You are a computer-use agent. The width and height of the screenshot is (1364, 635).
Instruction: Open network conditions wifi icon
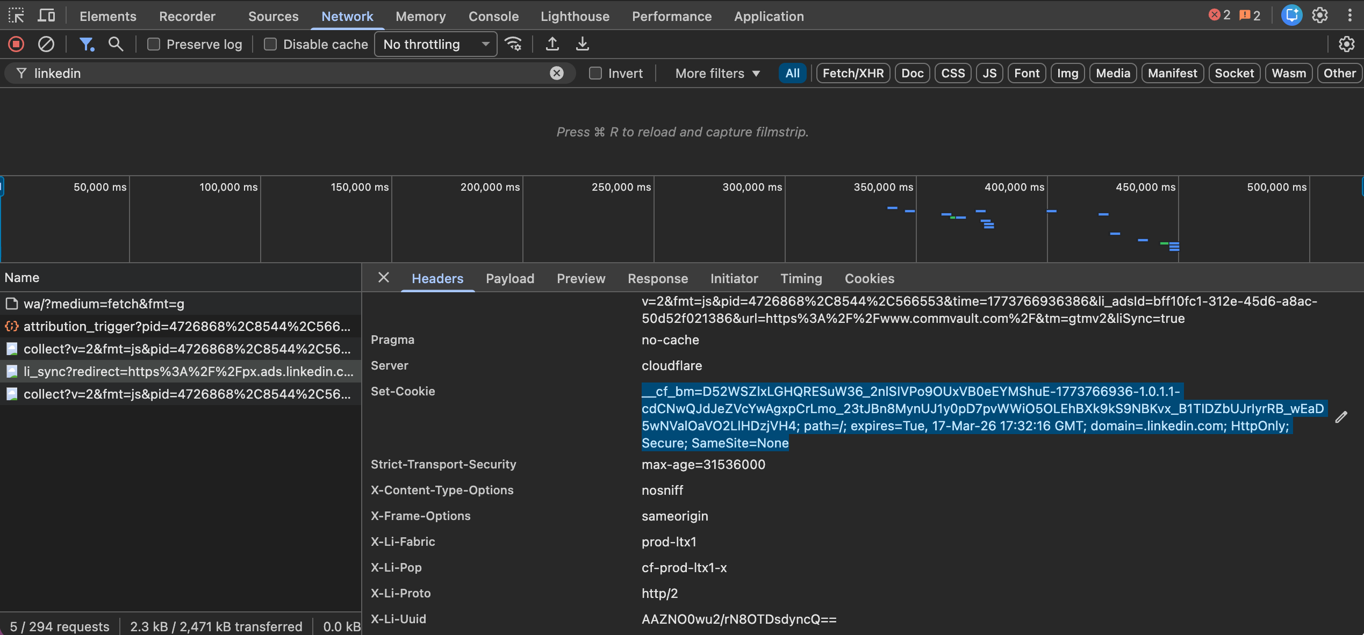tap(513, 44)
